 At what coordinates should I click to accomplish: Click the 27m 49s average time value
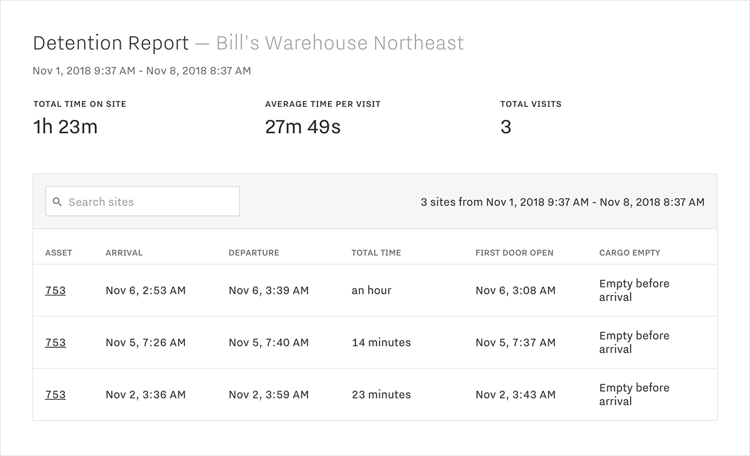(x=302, y=127)
